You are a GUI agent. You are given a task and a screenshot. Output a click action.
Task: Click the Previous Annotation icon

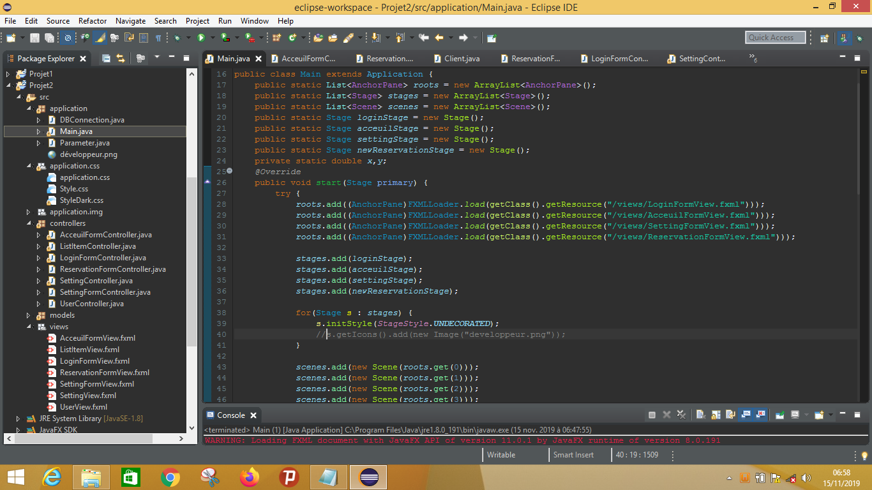point(399,38)
